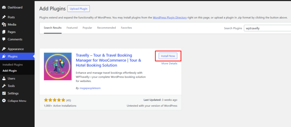Open the WordPress Plugin Directory link
Image resolution: width=291 pixels, height=127 pixels.
pos(170,18)
